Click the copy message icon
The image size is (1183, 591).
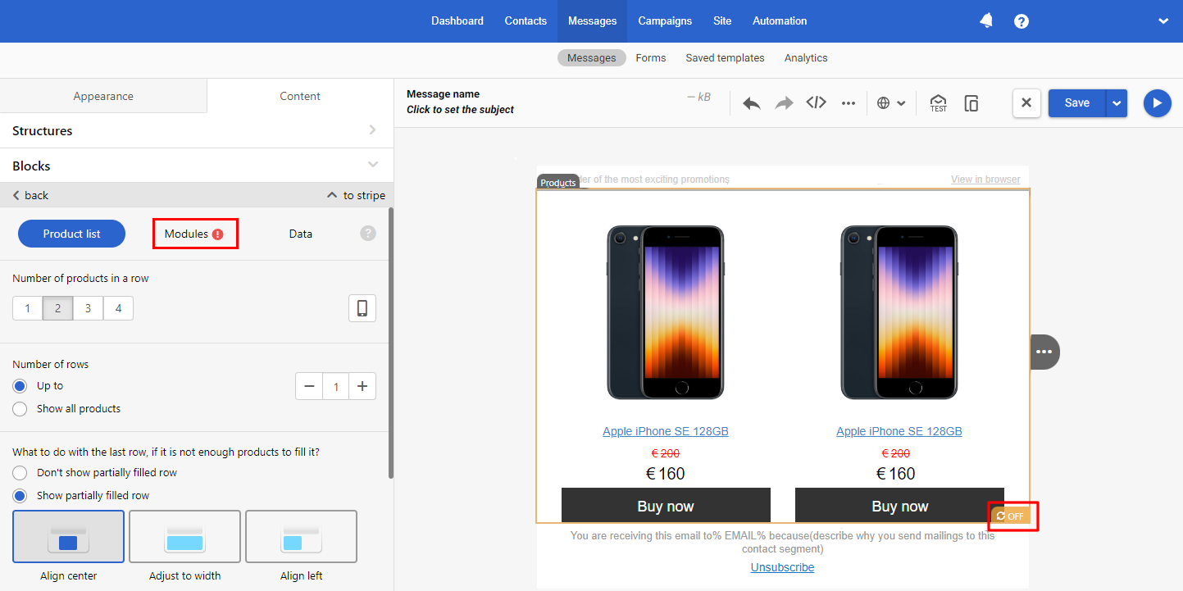(971, 103)
